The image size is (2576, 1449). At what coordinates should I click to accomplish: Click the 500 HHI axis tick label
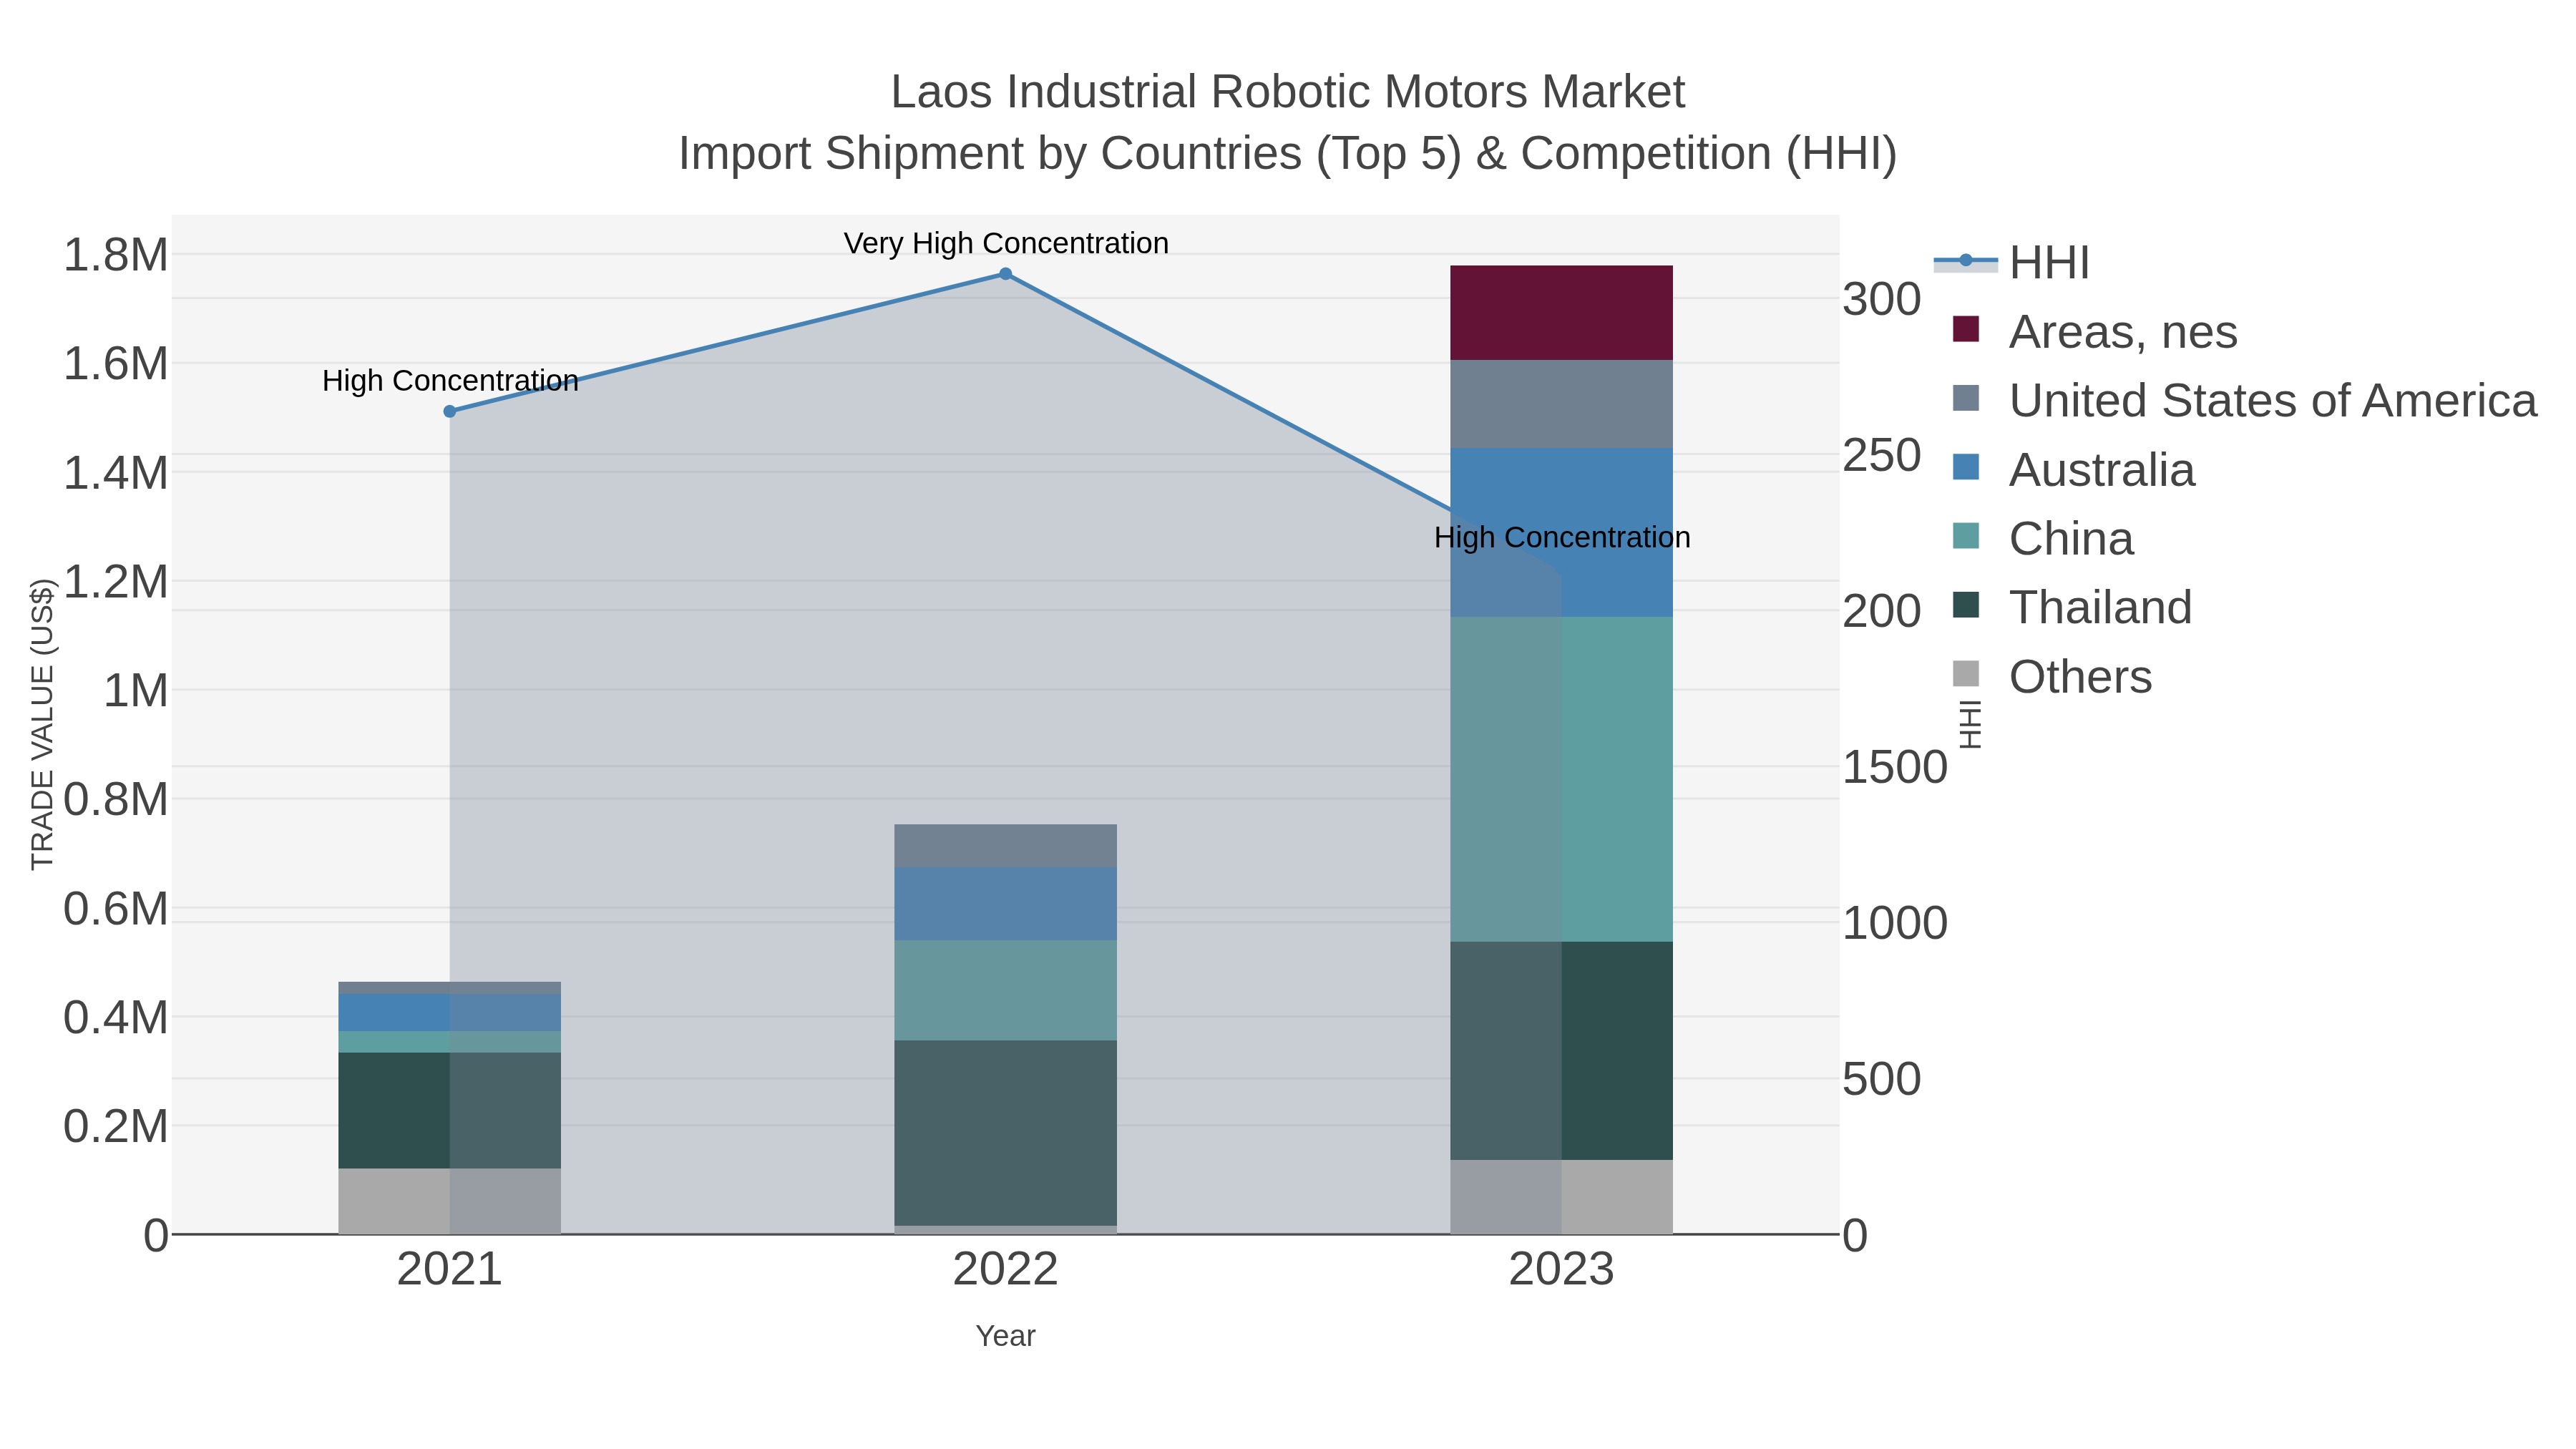(1882, 1079)
